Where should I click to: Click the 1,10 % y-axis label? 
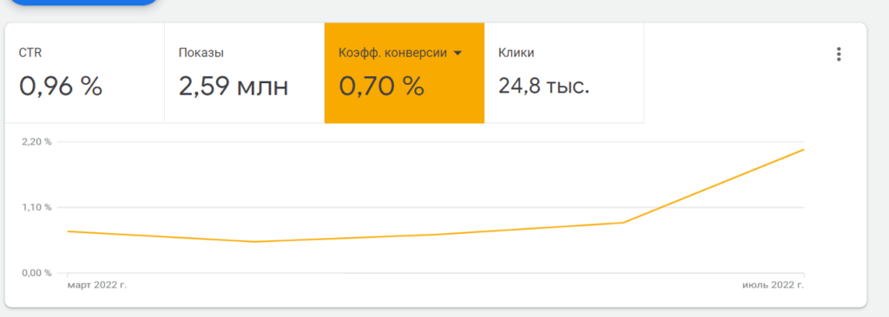36,207
